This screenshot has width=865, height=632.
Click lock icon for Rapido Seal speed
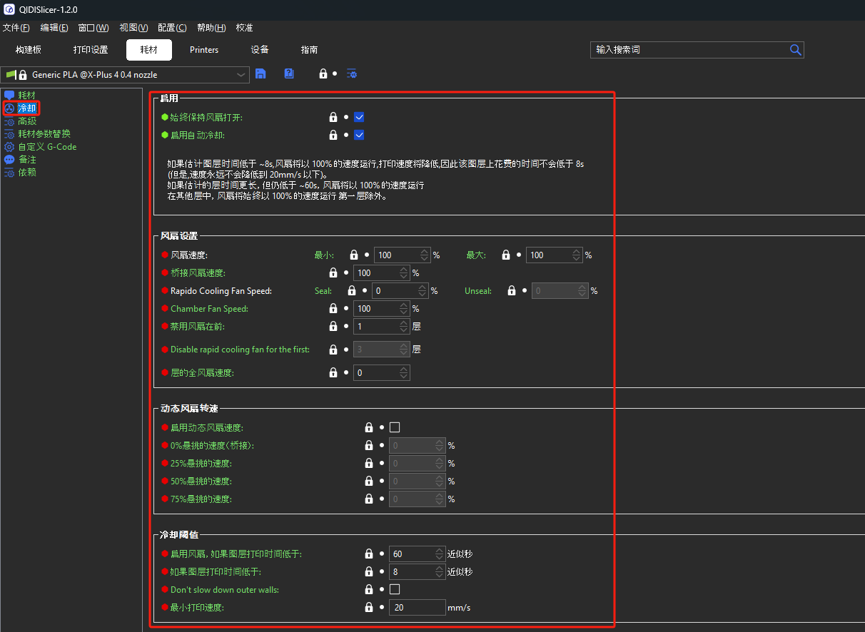pos(351,290)
